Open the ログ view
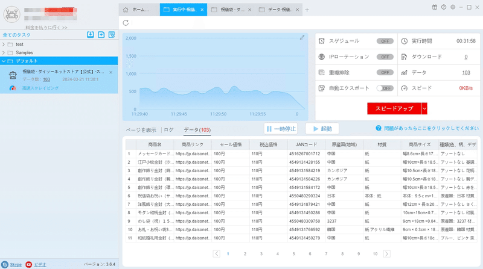The width and height of the screenshot is (483, 269). coord(168,130)
